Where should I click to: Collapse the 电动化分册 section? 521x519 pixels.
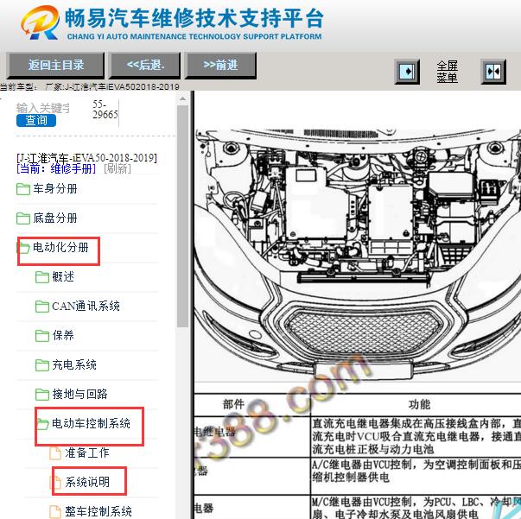click(x=60, y=247)
